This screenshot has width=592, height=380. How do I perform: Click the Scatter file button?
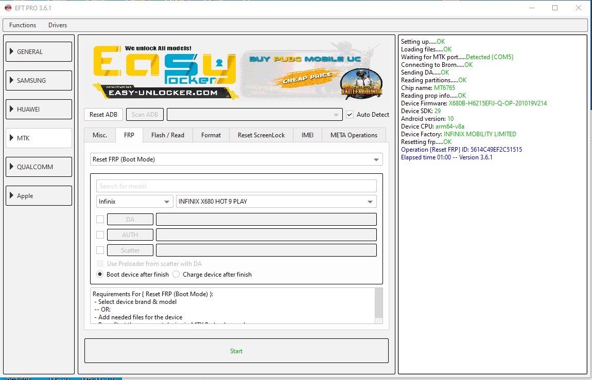click(x=130, y=250)
